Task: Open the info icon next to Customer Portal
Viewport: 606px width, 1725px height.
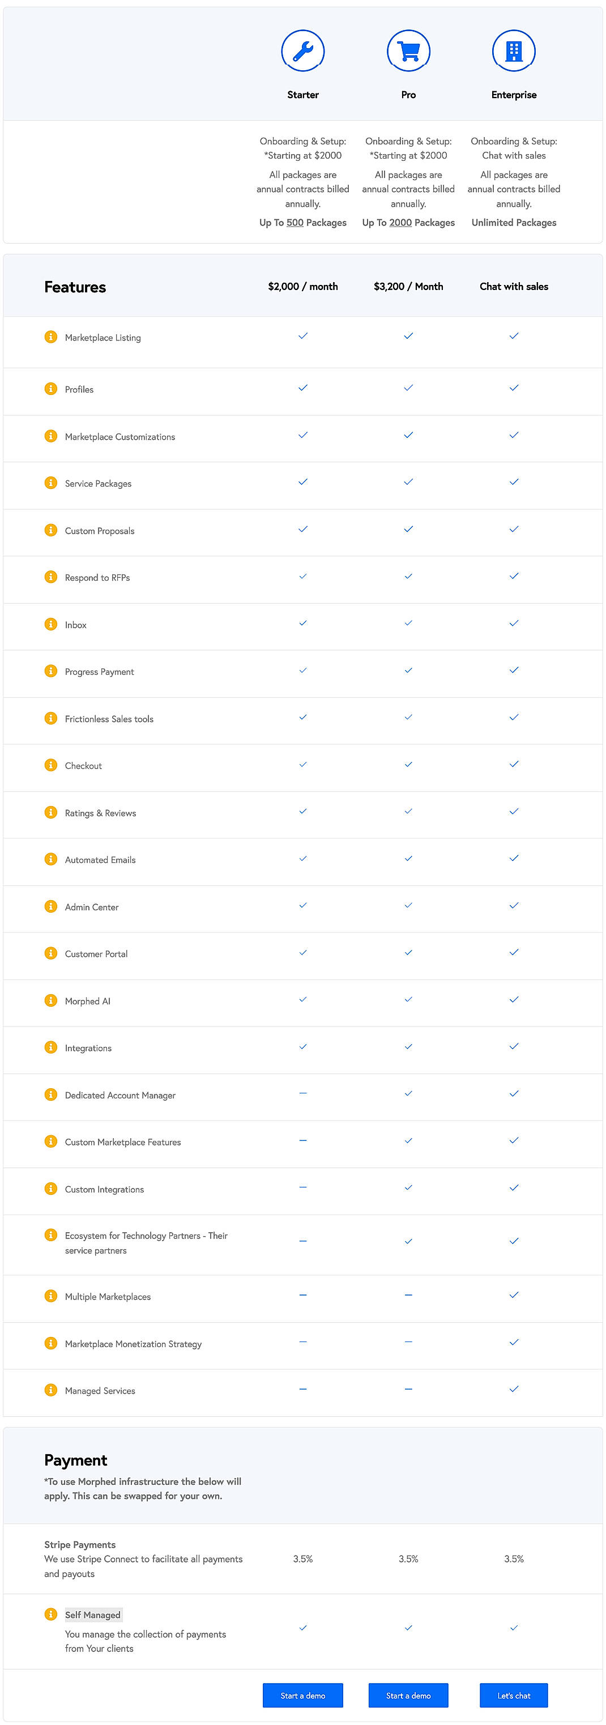Action: (x=51, y=953)
